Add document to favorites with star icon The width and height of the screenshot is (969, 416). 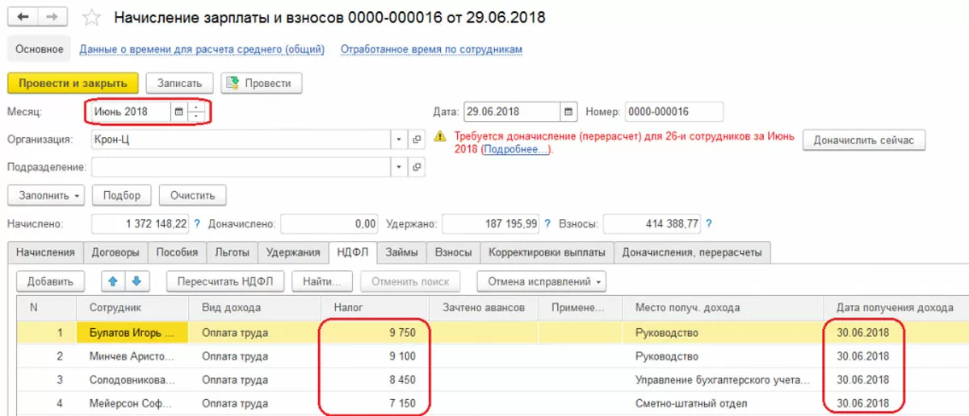93,17
